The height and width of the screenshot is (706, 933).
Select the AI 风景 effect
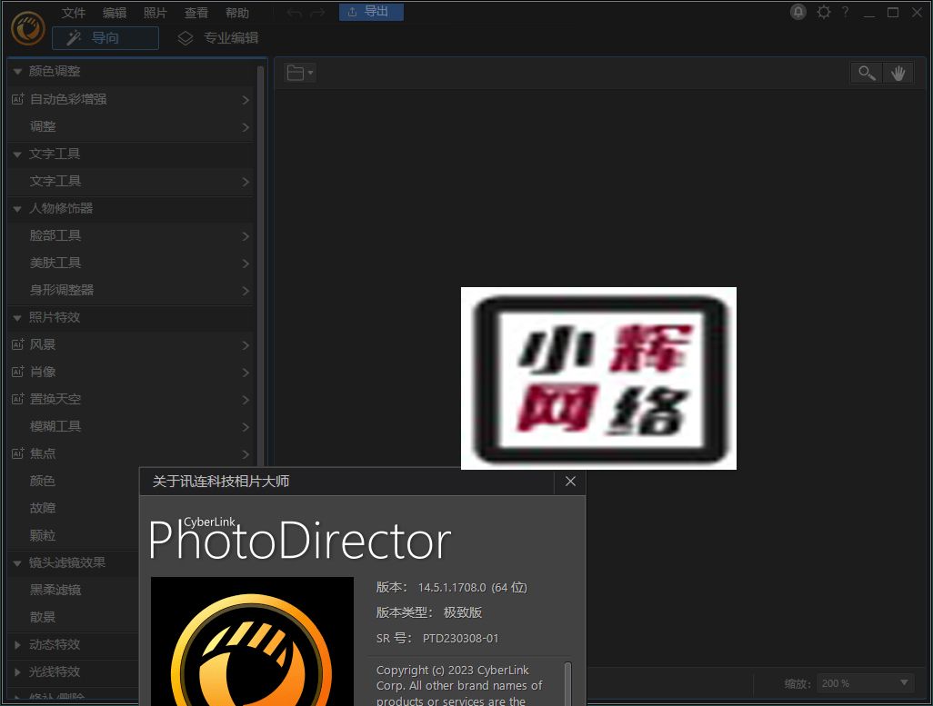pyautogui.click(x=130, y=345)
